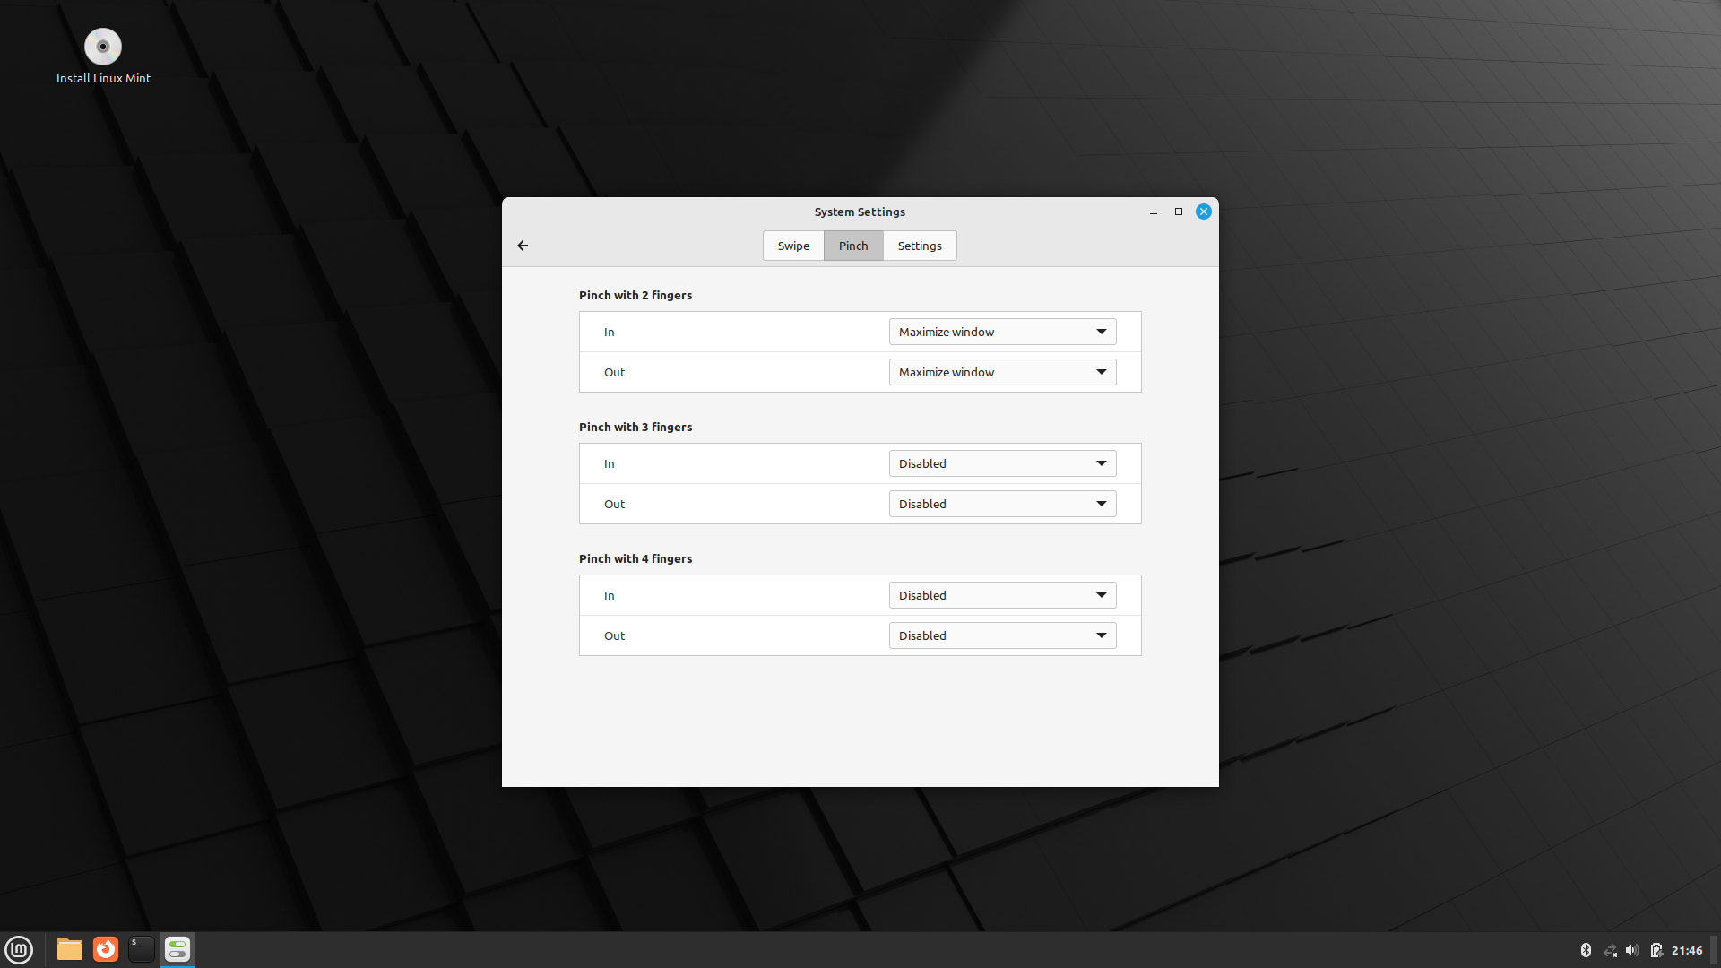Go back using the arrow icon

click(x=523, y=246)
